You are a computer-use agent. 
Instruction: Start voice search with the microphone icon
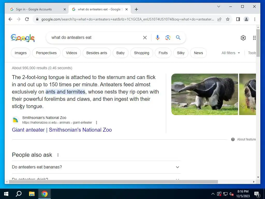click(x=158, y=37)
